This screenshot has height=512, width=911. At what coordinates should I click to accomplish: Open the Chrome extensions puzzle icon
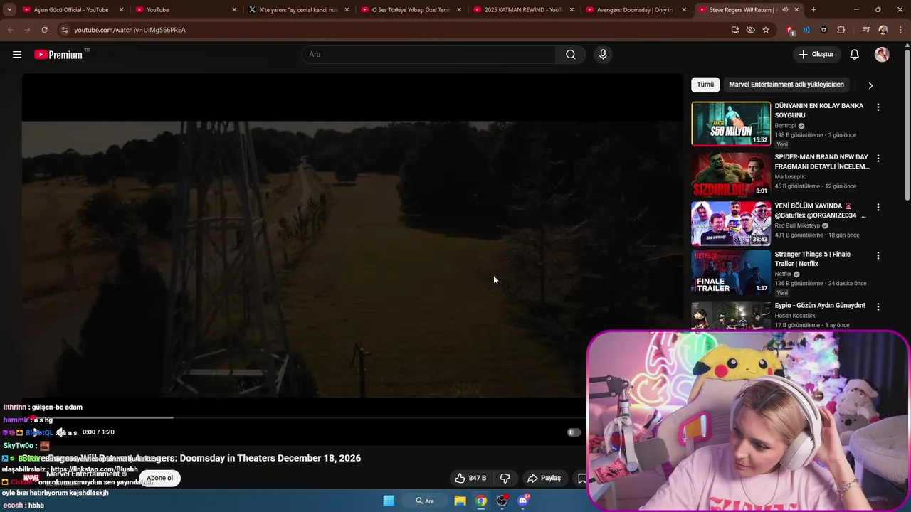click(841, 30)
